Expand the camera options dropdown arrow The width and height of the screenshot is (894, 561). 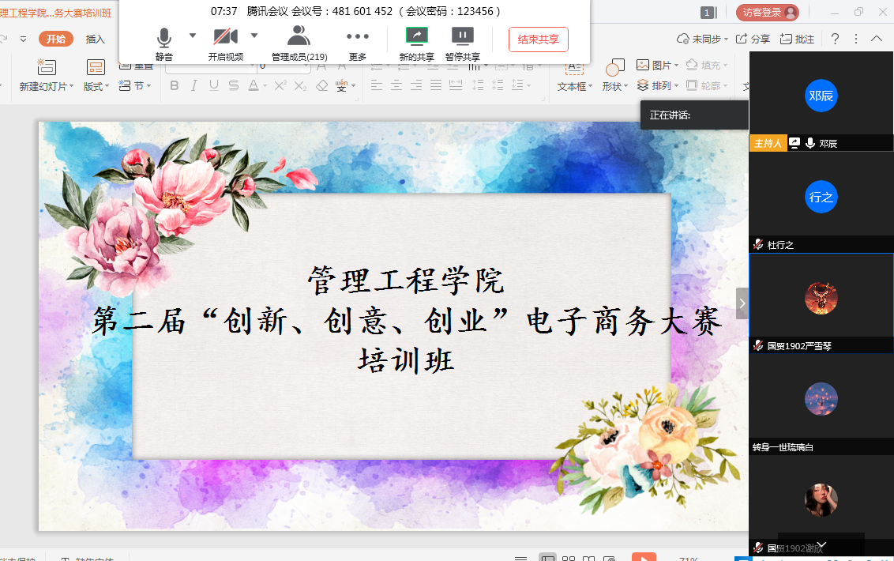pos(254,37)
